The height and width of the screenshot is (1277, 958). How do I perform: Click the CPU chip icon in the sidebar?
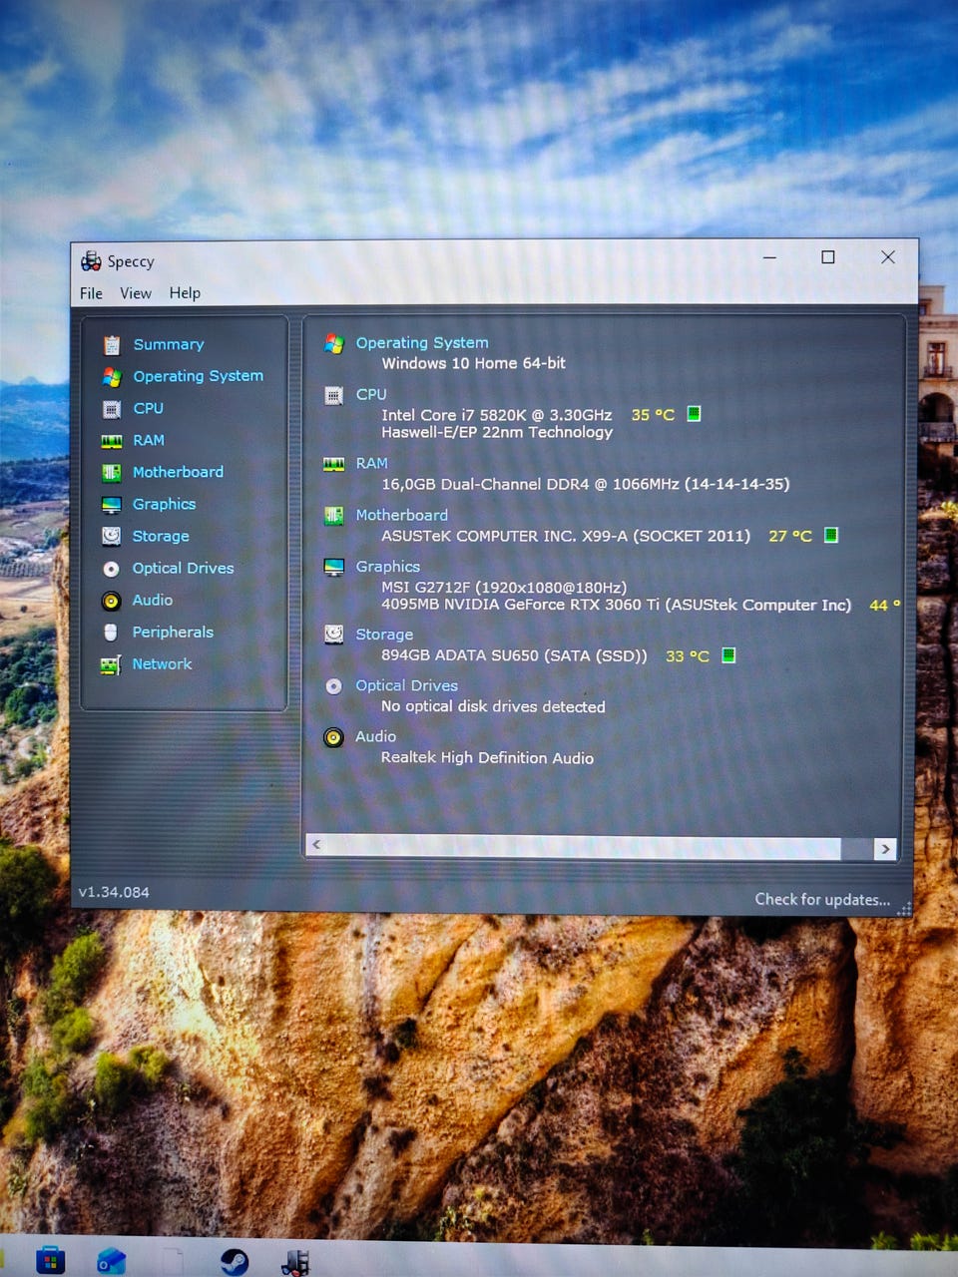[x=112, y=409]
